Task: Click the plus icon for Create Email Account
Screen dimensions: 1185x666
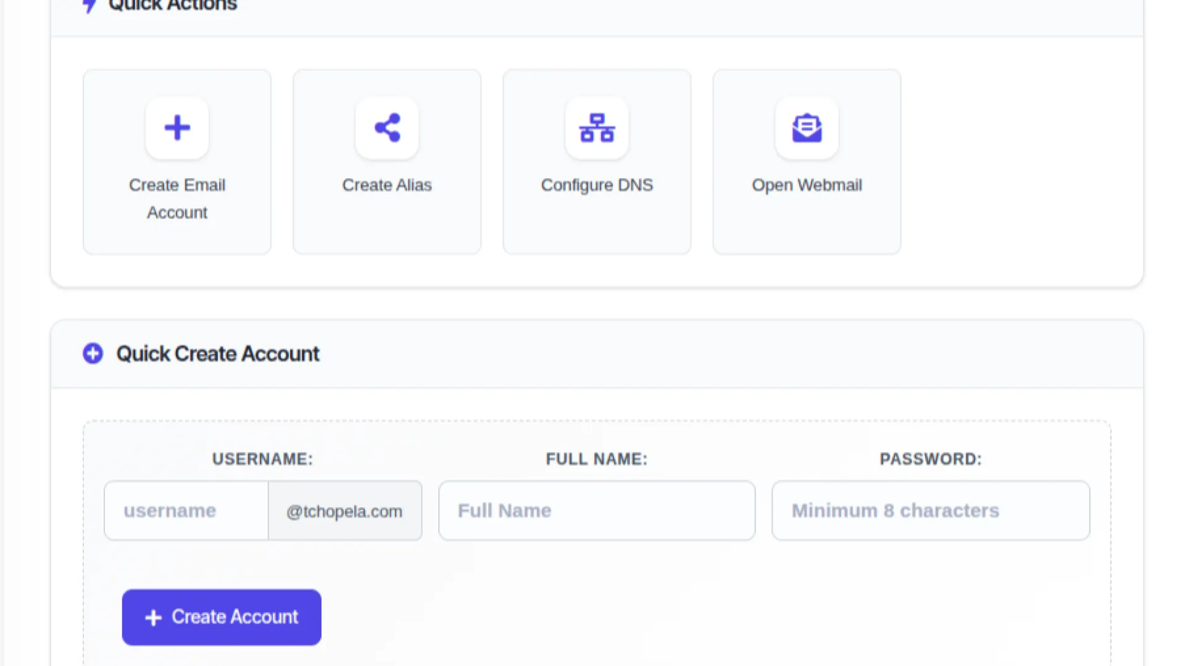Action: click(x=177, y=128)
